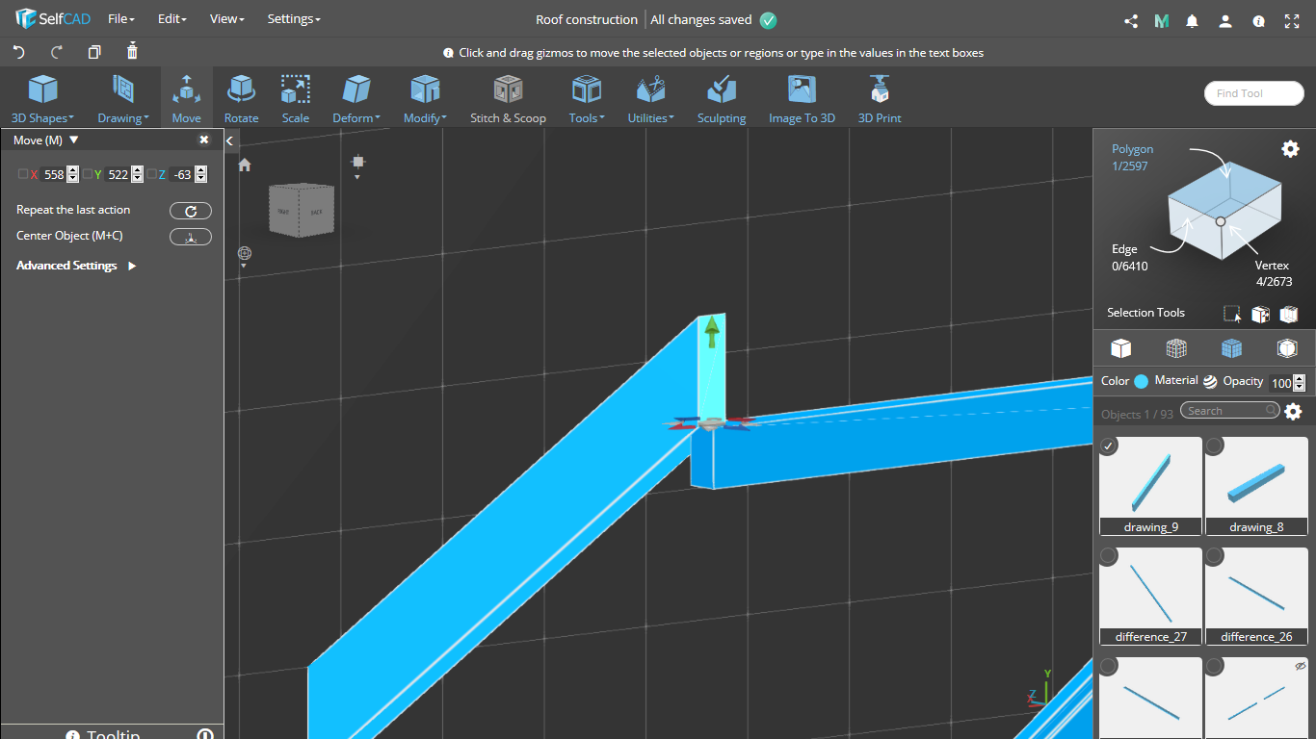
Task: Open objects list settings gear
Action: tap(1293, 412)
